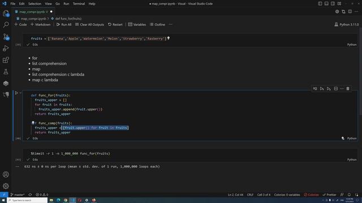Open the Source Control view
The width and height of the screenshot is (362, 203).
pos(6,37)
